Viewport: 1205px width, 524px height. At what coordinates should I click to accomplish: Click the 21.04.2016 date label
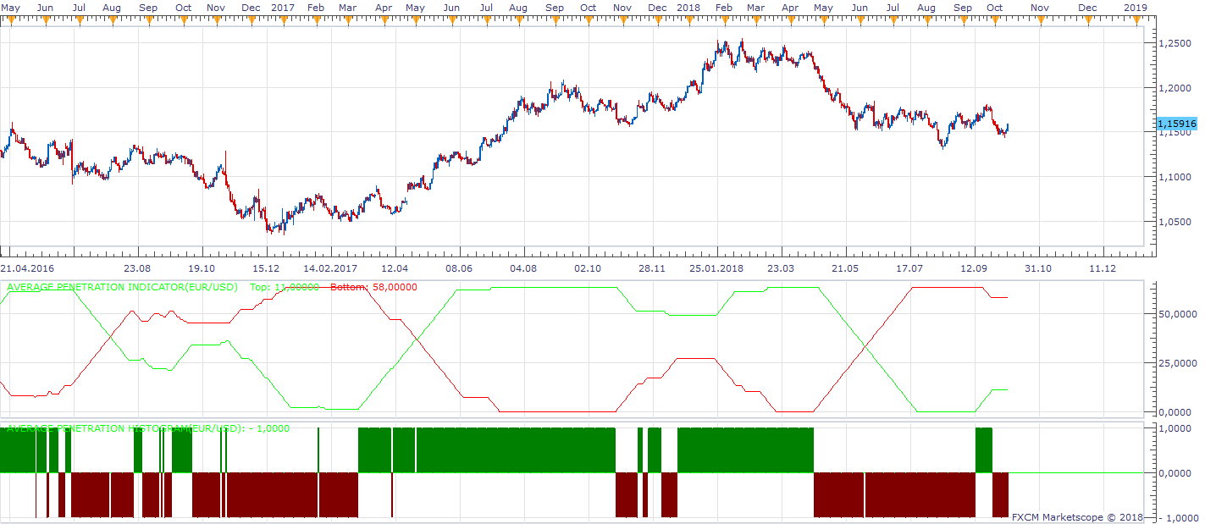[28, 268]
